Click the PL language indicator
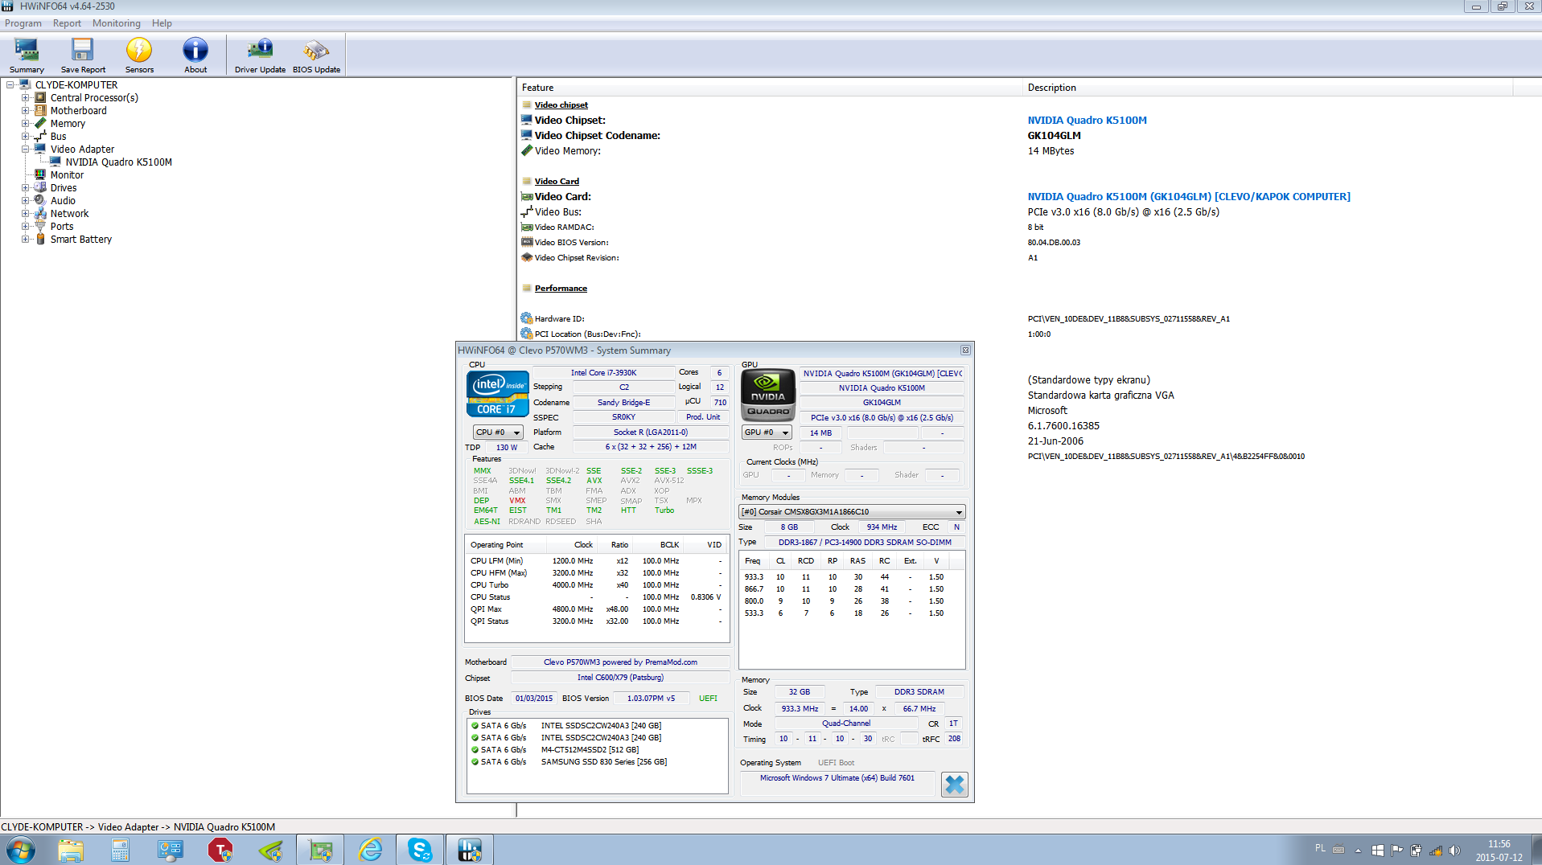 point(1320,848)
